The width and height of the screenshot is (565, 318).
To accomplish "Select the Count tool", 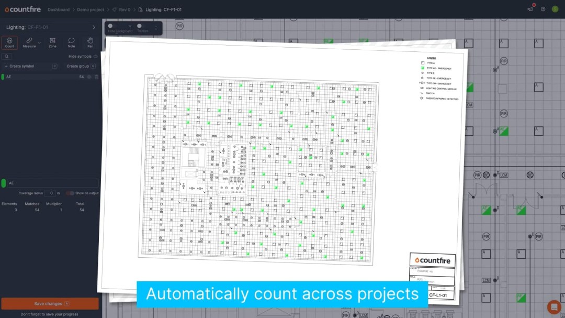I will 10,42.
